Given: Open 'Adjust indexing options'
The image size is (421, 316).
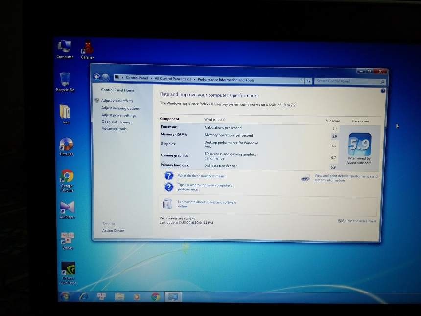Looking at the screenshot, I should pos(120,108).
